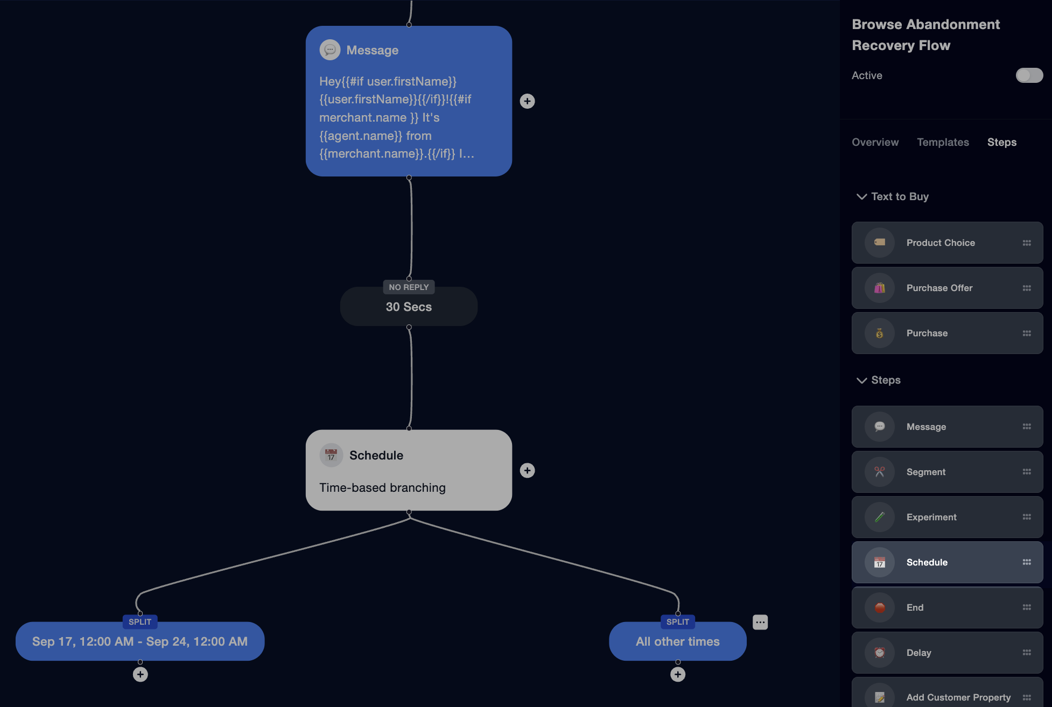Screen dimensions: 1052x707
Task: Click the Message speech bubble icon in sidebar
Action: [x=879, y=427]
